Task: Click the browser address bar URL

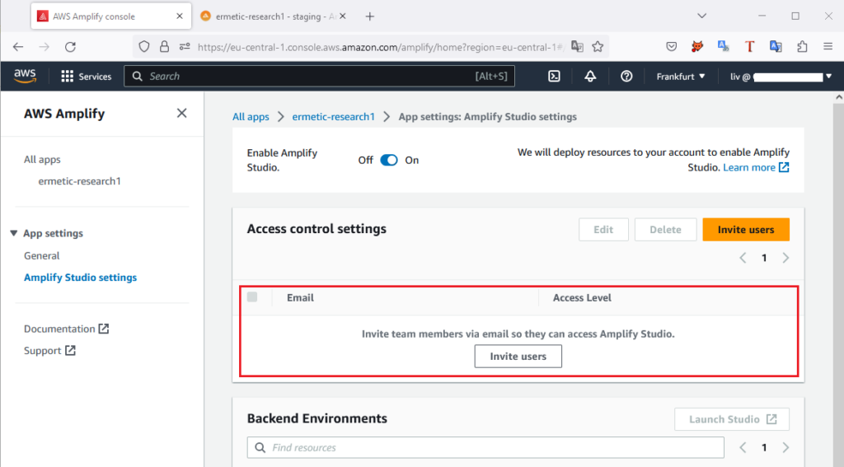Action: (381, 47)
